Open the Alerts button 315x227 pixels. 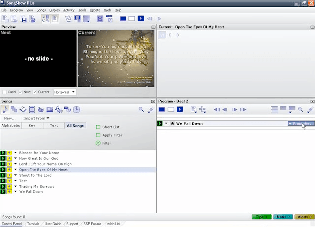[x=304, y=217]
